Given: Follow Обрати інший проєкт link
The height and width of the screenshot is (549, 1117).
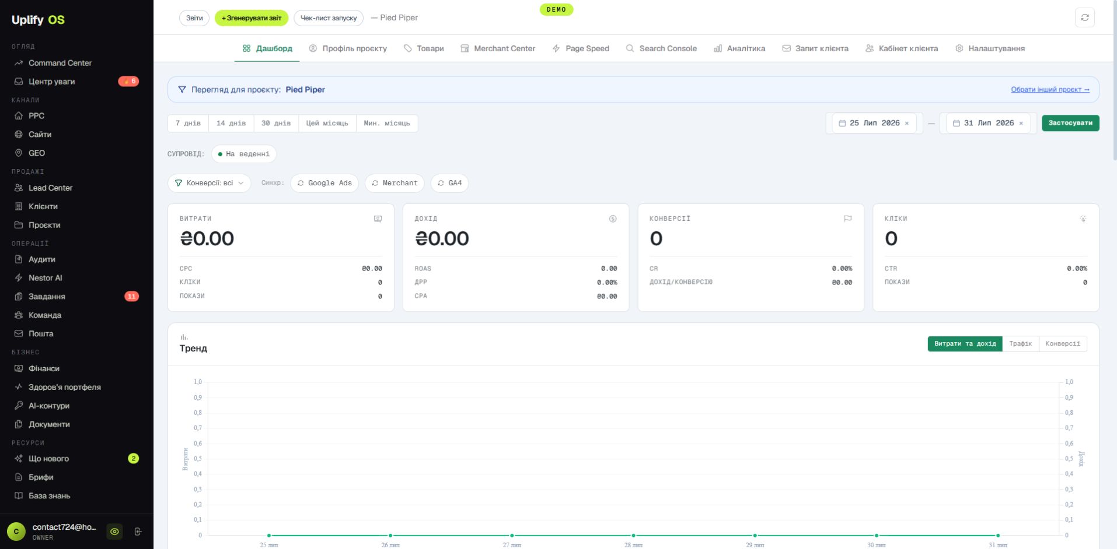Looking at the screenshot, I should pos(1050,90).
